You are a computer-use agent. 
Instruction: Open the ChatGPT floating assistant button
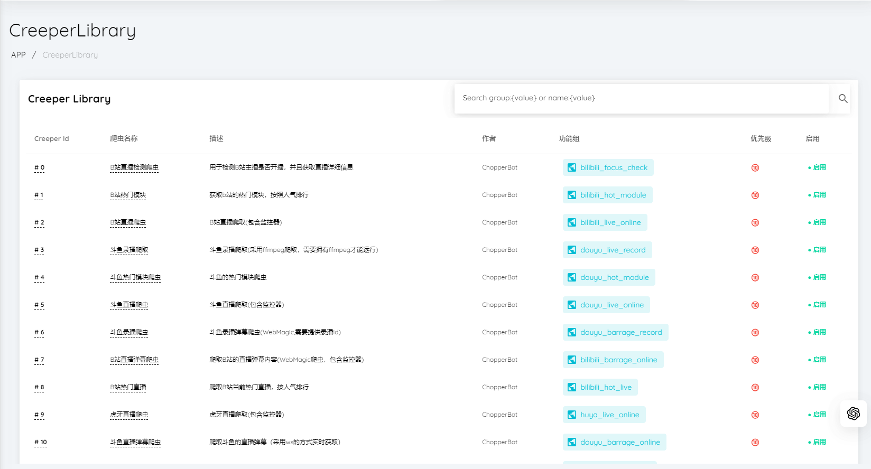click(854, 414)
